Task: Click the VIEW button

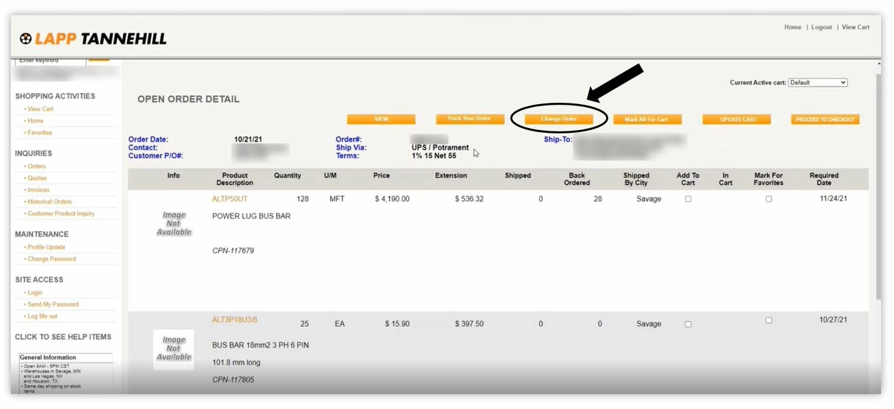Action: [382, 118]
